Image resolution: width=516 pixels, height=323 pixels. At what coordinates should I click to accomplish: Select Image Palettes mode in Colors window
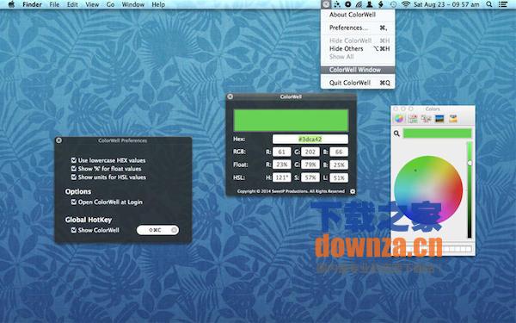pyautogui.click(x=439, y=119)
